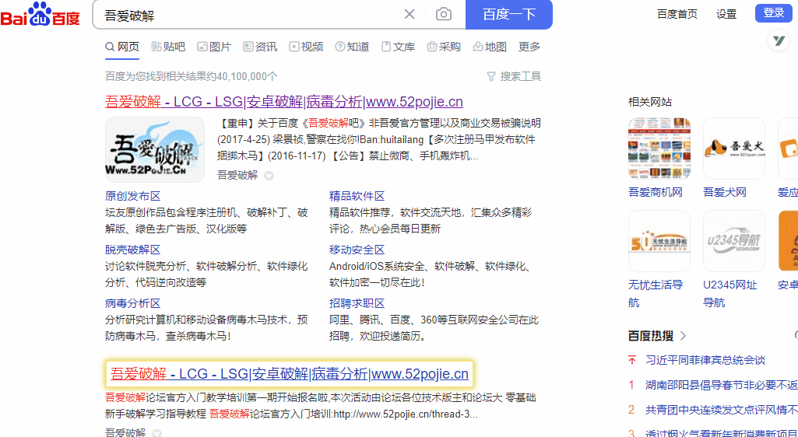Switch to the 图片 tab

coord(214,47)
